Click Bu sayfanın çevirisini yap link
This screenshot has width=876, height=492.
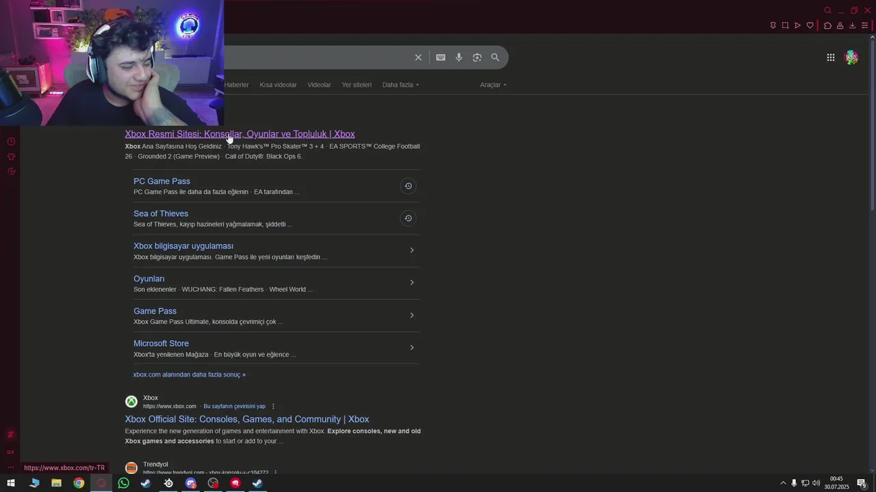pyautogui.click(x=235, y=406)
